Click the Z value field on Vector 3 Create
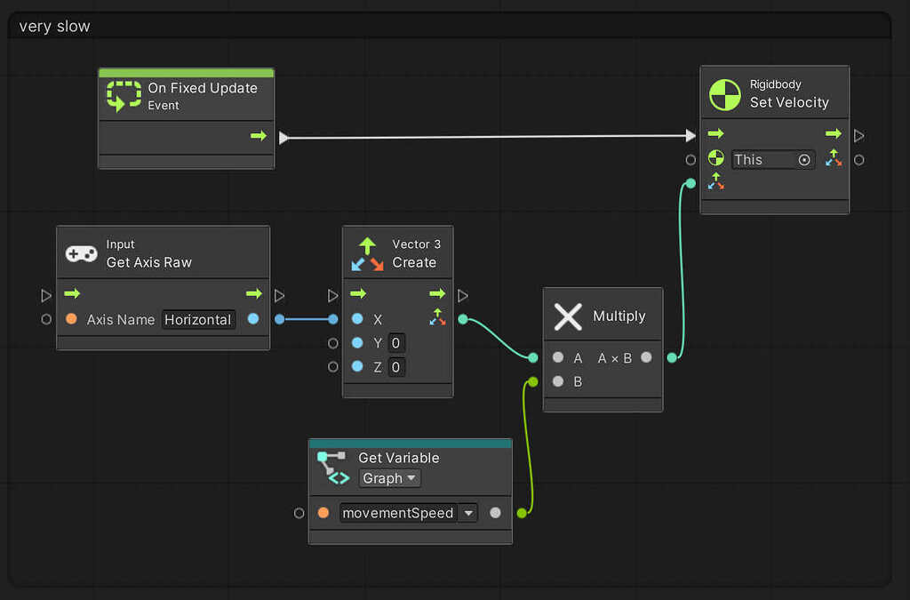Image resolution: width=910 pixels, height=600 pixels. click(x=395, y=366)
